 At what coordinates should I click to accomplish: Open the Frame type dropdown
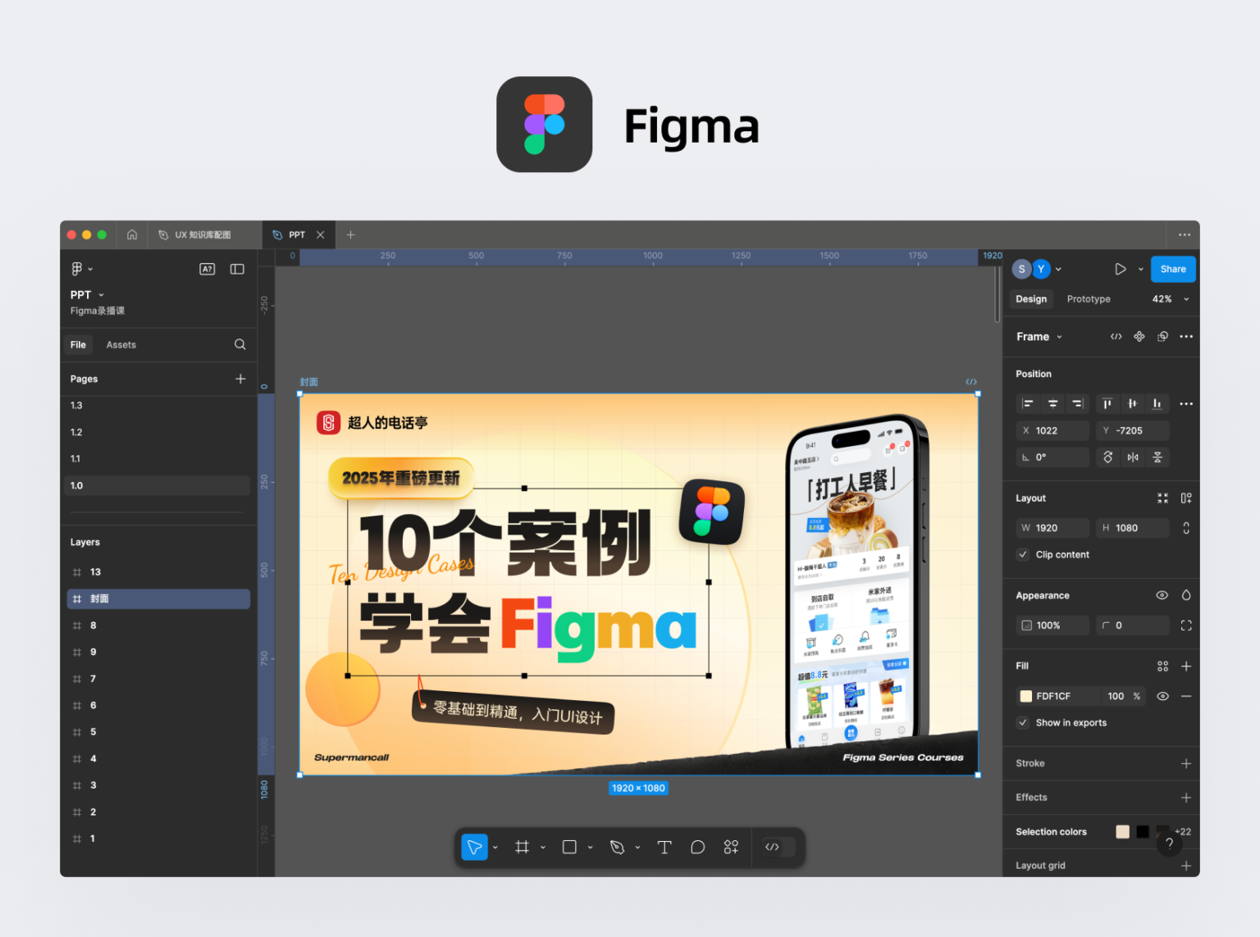1039,337
